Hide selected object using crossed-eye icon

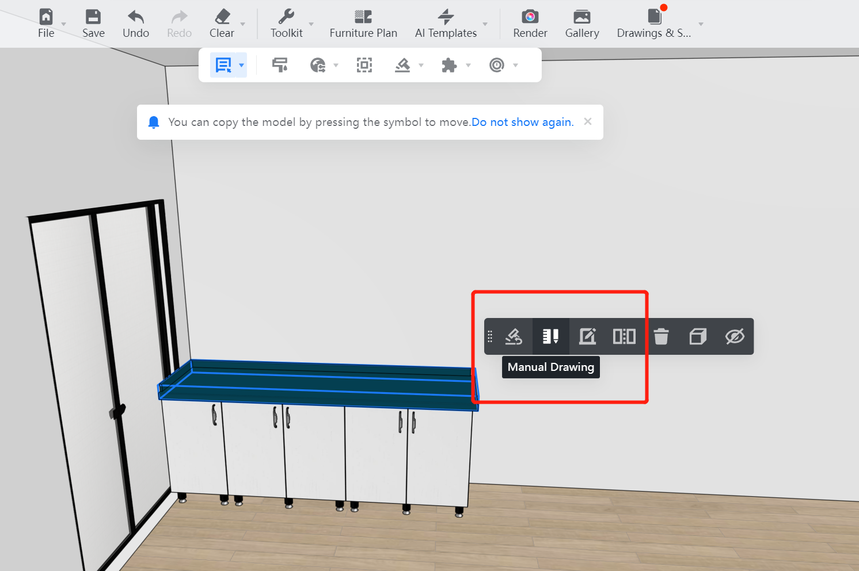tap(735, 336)
